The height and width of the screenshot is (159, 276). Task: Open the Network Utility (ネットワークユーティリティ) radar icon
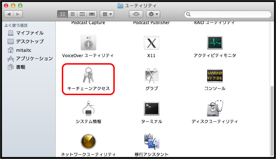point(88,141)
